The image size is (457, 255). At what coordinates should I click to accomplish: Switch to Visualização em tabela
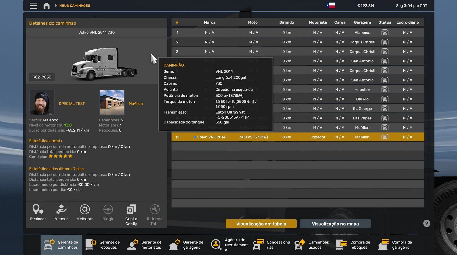(261, 224)
